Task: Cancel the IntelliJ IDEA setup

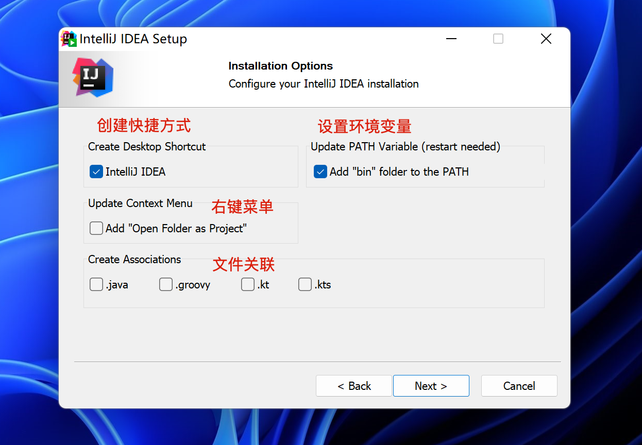Action: pyautogui.click(x=519, y=386)
